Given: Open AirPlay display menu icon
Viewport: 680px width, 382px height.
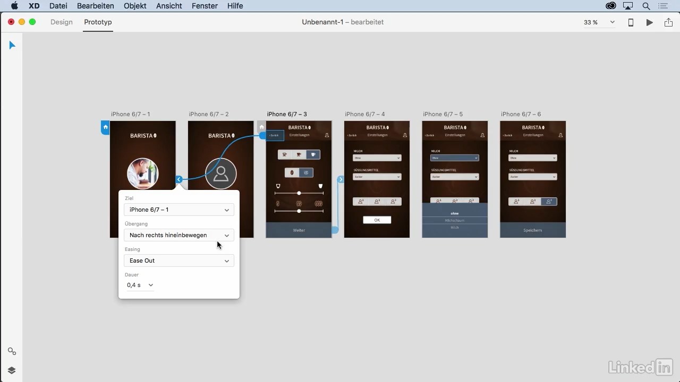Looking at the screenshot, I should [628, 6].
